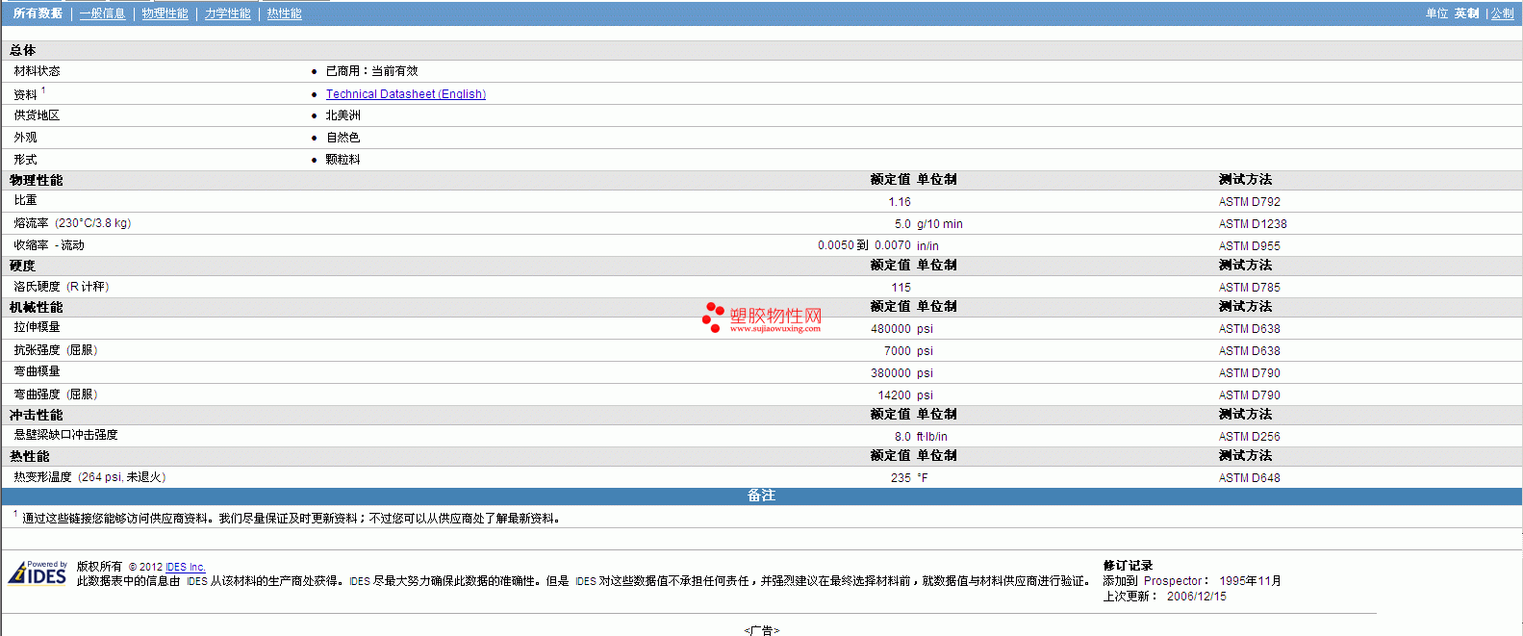This screenshot has width=1523, height=636.
Task: Click the <广告> label at bottom
Action: point(761,630)
